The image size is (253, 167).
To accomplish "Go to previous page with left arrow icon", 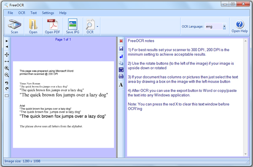I will coord(7,47).
